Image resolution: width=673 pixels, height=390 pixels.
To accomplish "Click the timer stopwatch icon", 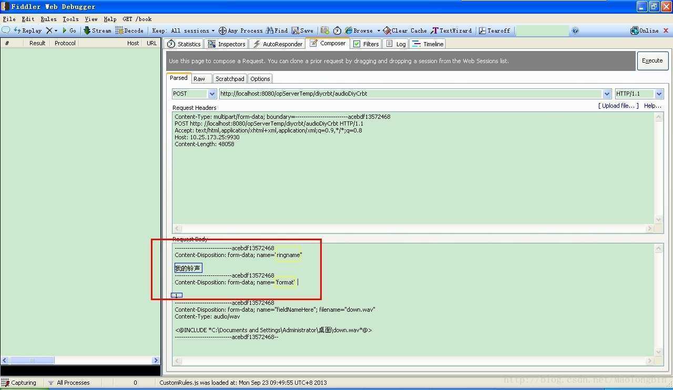I will pyautogui.click(x=338, y=30).
